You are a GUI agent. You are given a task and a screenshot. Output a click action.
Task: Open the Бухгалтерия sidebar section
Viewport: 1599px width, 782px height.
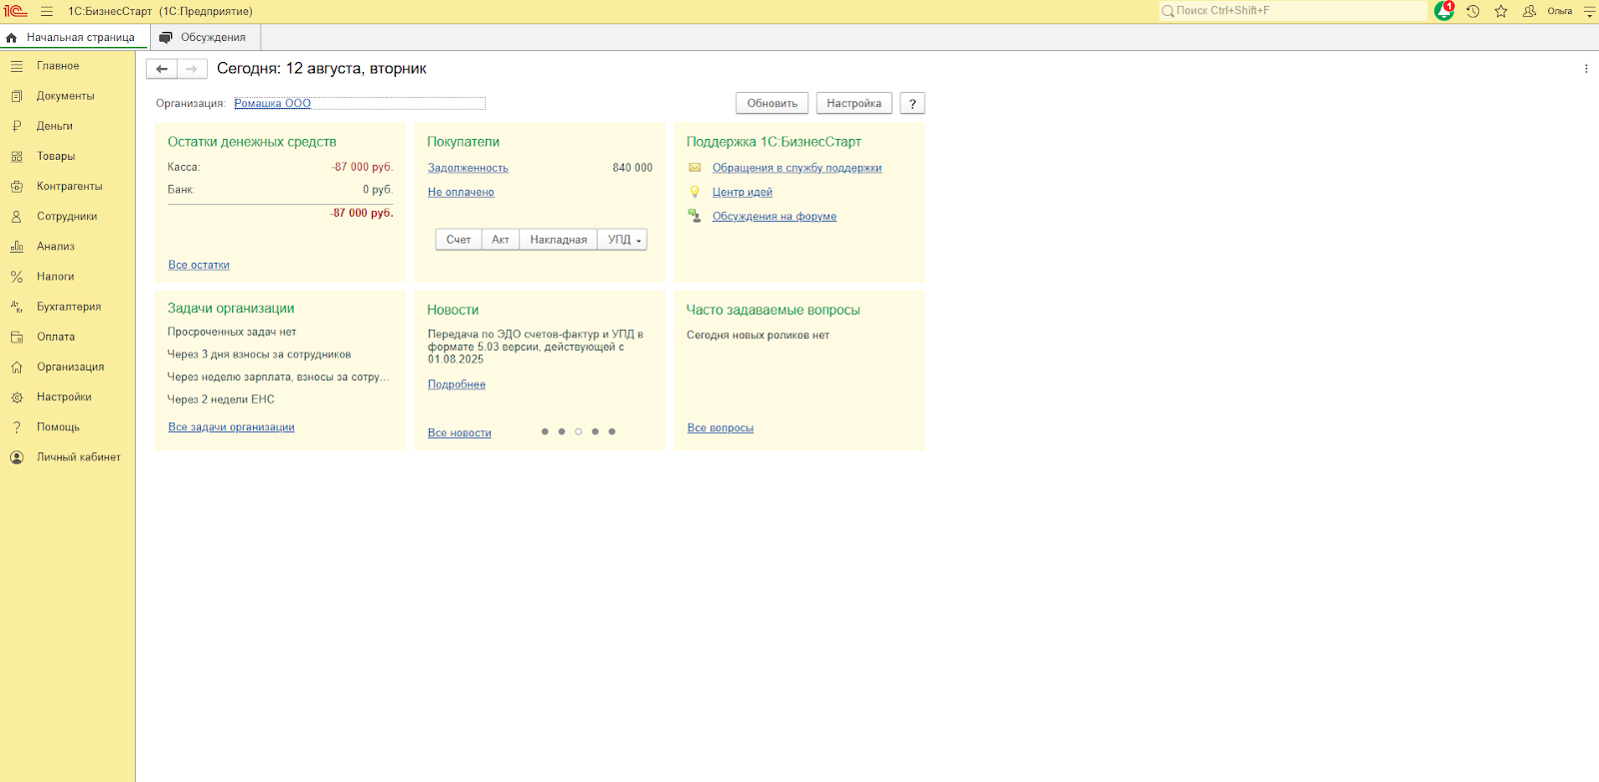click(x=68, y=307)
